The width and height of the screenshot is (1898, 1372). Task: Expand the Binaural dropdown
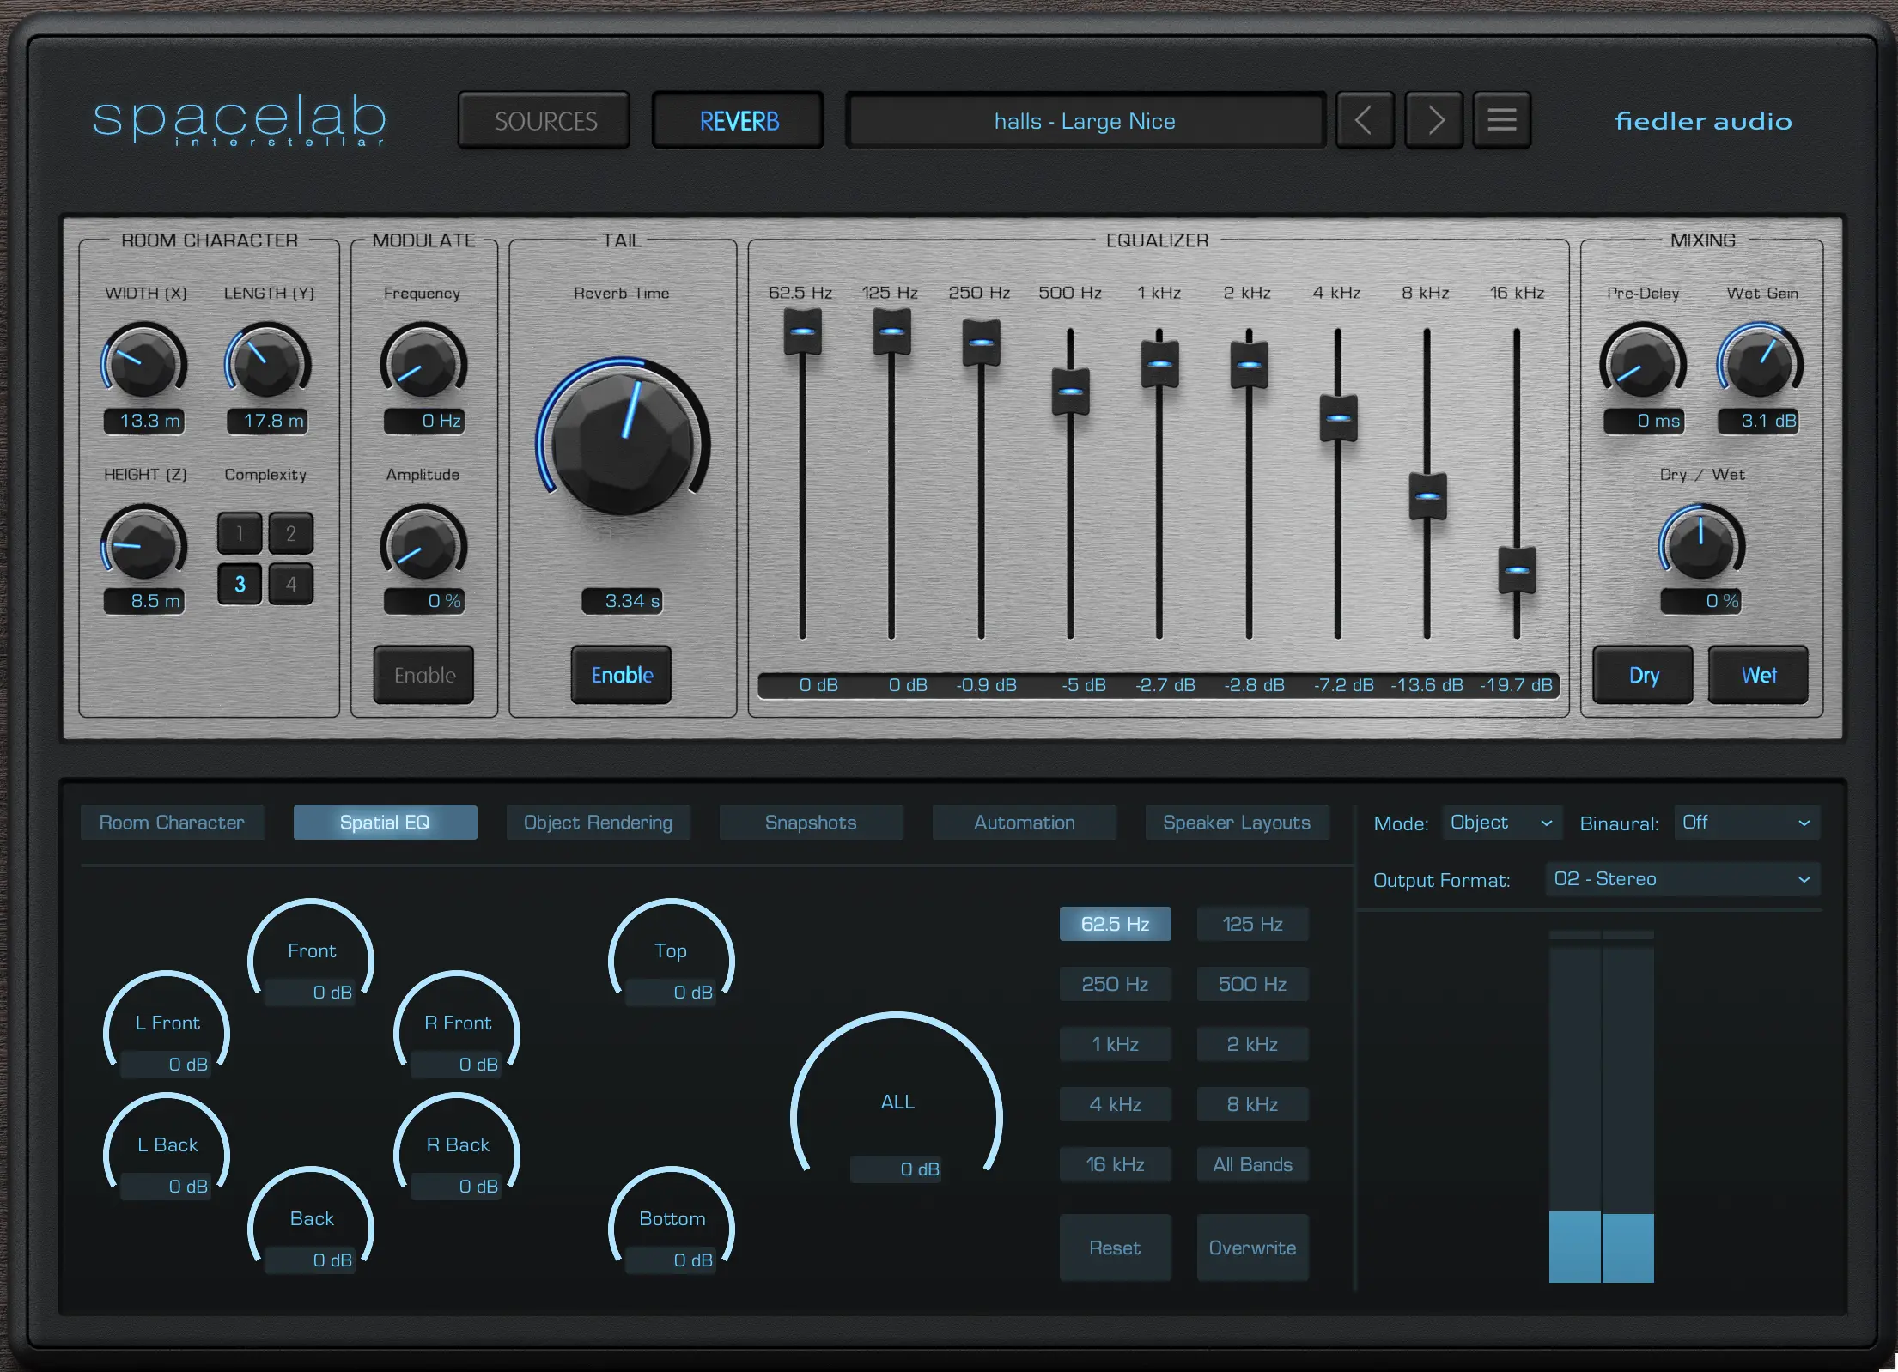[x=1745, y=823]
